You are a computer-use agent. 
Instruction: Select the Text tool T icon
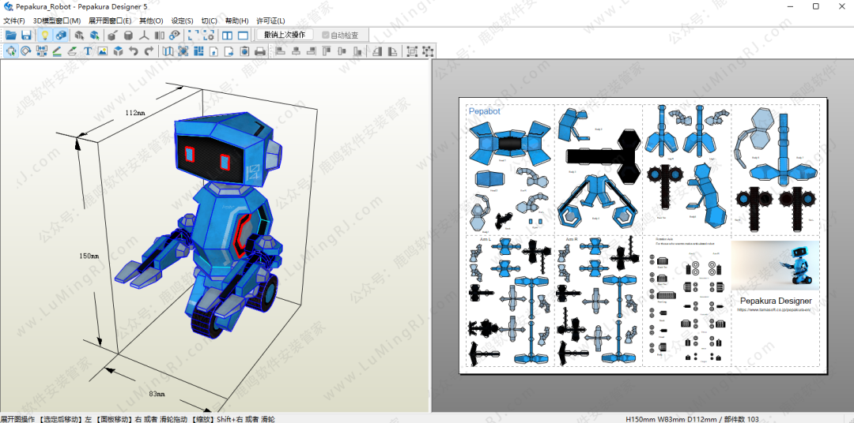pyautogui.click(x=87, y=51)
